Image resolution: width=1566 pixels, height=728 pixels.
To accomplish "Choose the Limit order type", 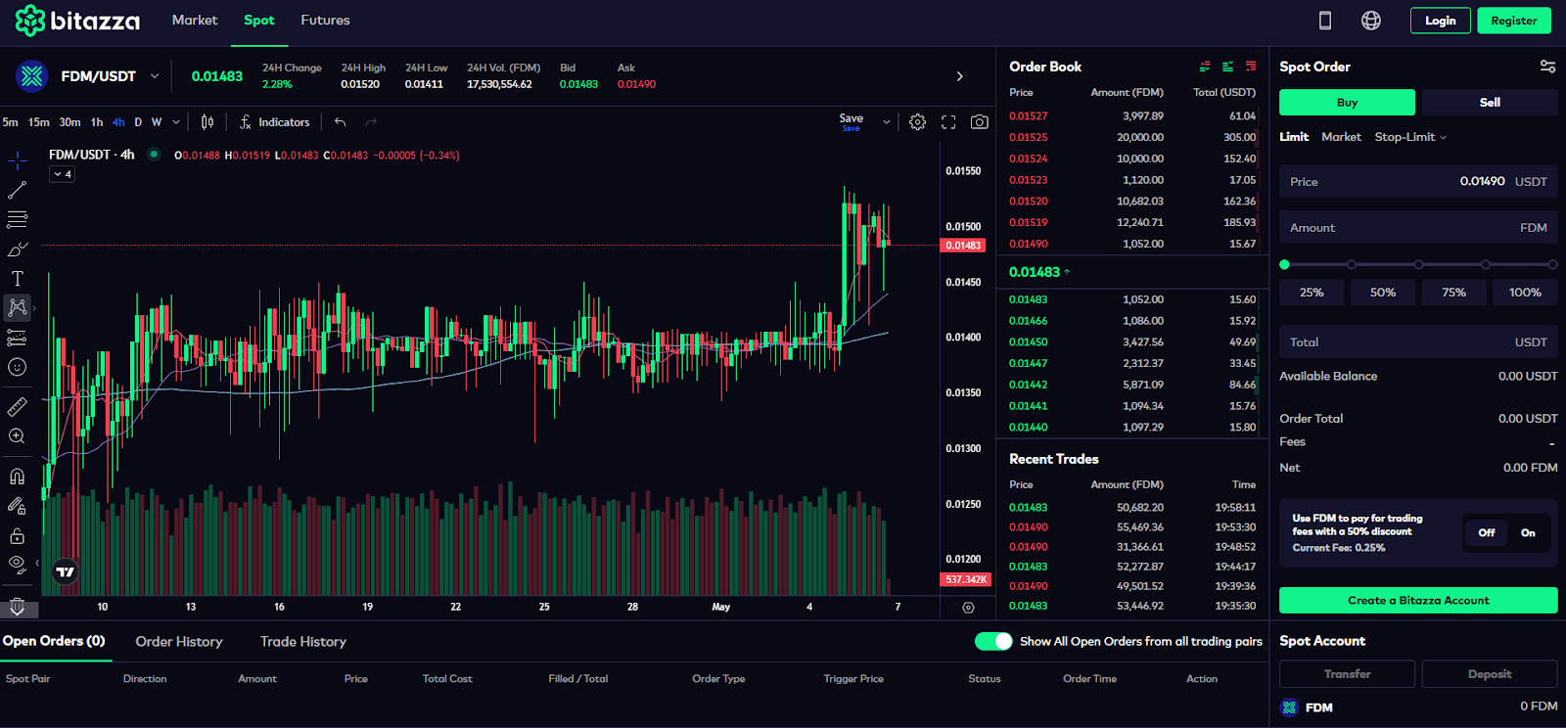I will pyautogui.click(x=1294, y=137).
